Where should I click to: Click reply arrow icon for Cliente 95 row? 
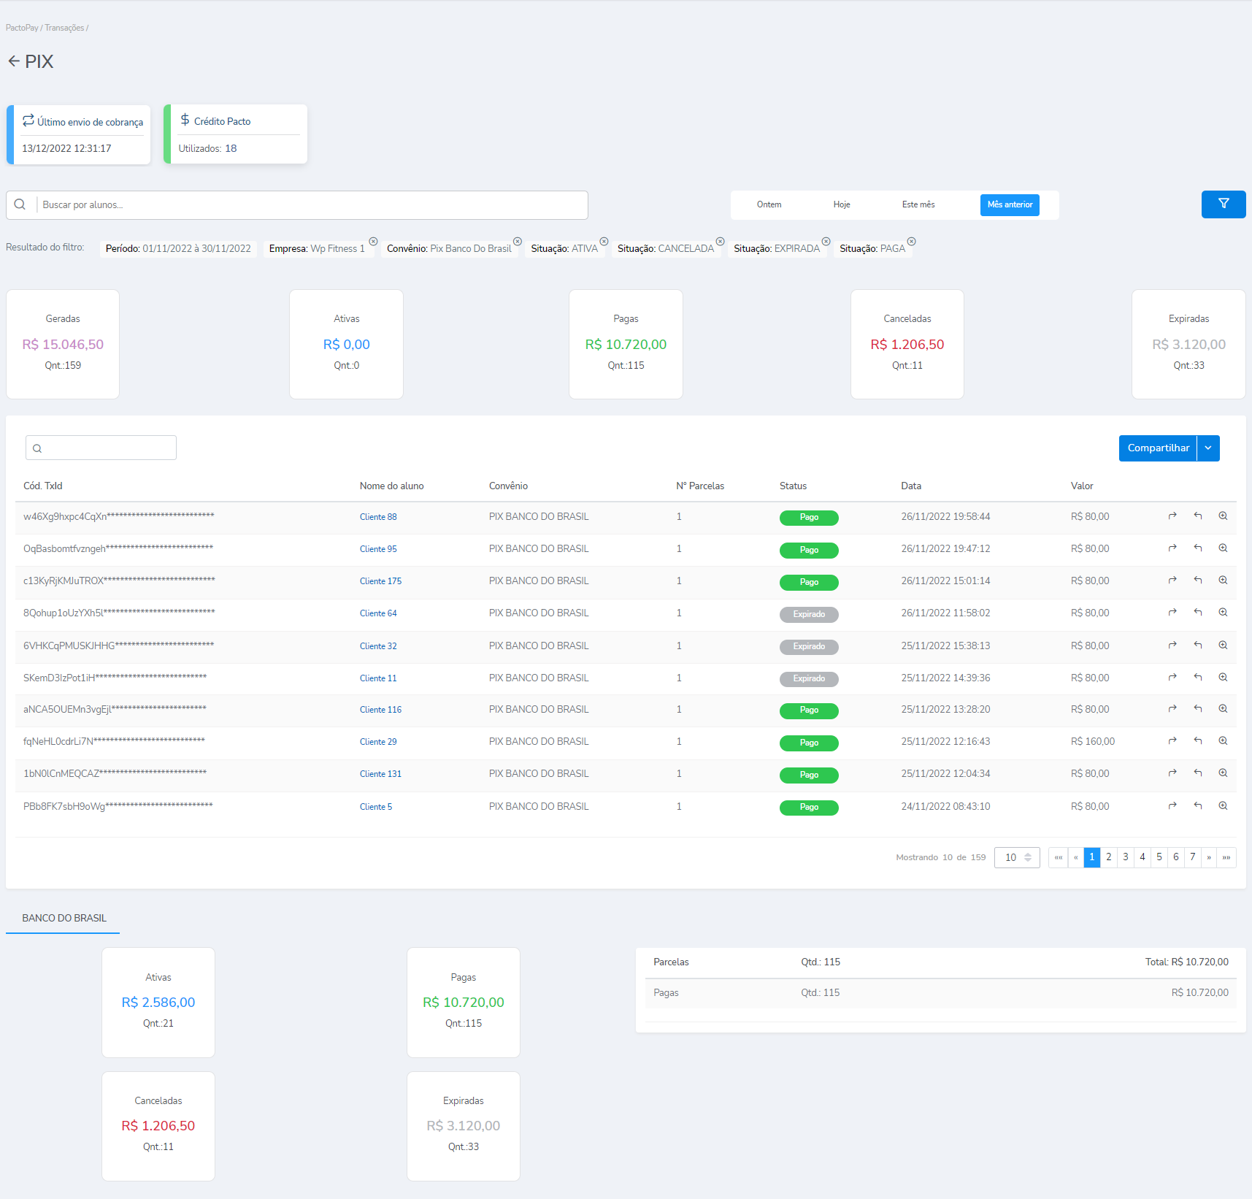[1198, 548]
